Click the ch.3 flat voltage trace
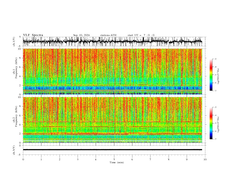Screen dimensions: 231x179 point(113,150)
